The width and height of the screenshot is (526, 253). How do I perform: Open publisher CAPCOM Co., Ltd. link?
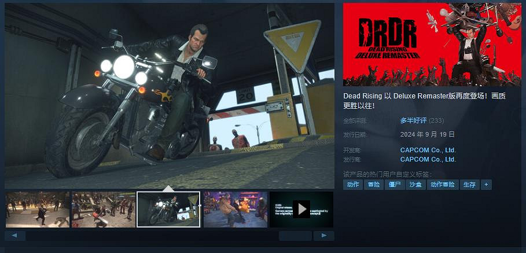[x=428, y=159]
